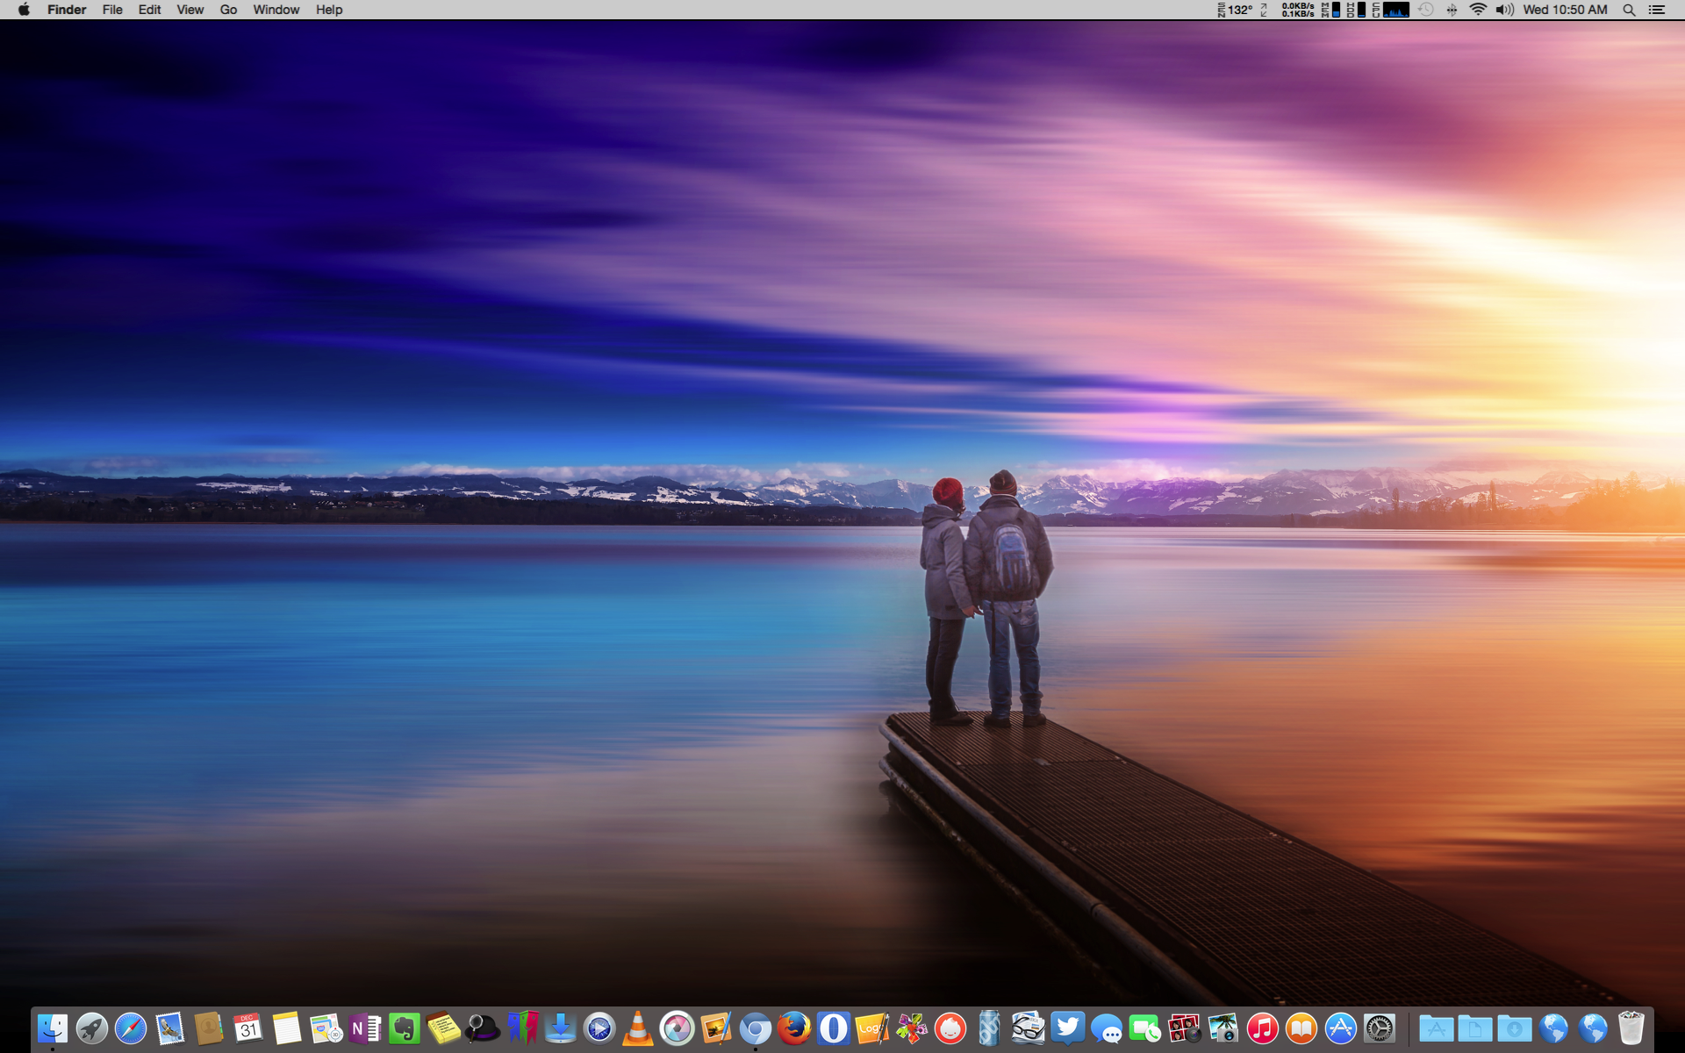Open the Wi-Fi status menu
This screenshot has height=1053, width=1685.
tap(1480, 10)
